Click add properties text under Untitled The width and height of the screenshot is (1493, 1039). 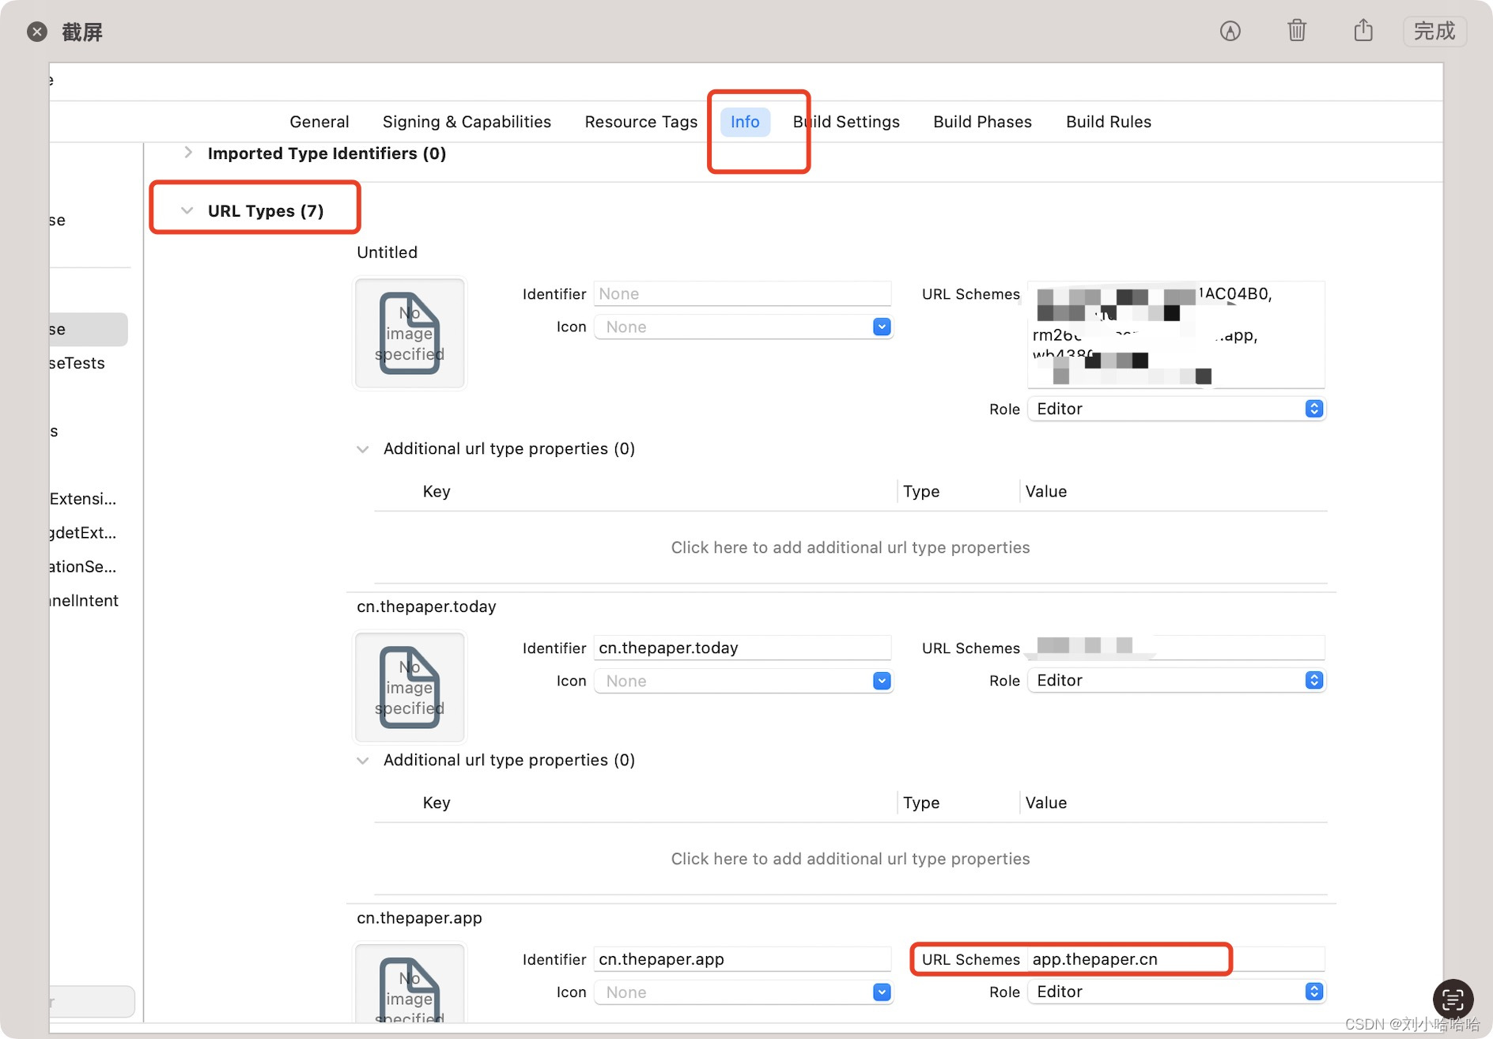click(850, 547)
